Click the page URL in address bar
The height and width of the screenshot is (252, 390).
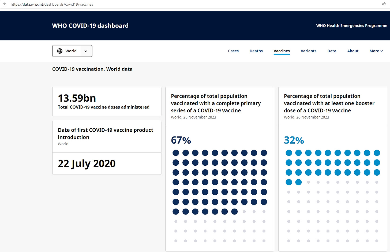[52, 4]
